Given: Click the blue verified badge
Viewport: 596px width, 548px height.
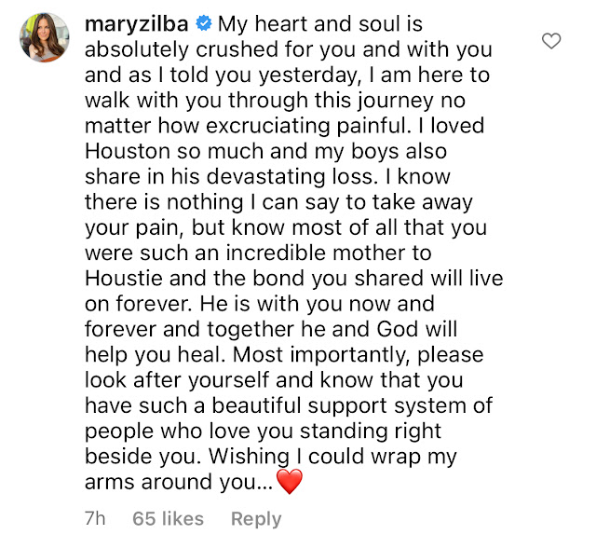Looking at the screenshot, I should (x=204, y=23).
